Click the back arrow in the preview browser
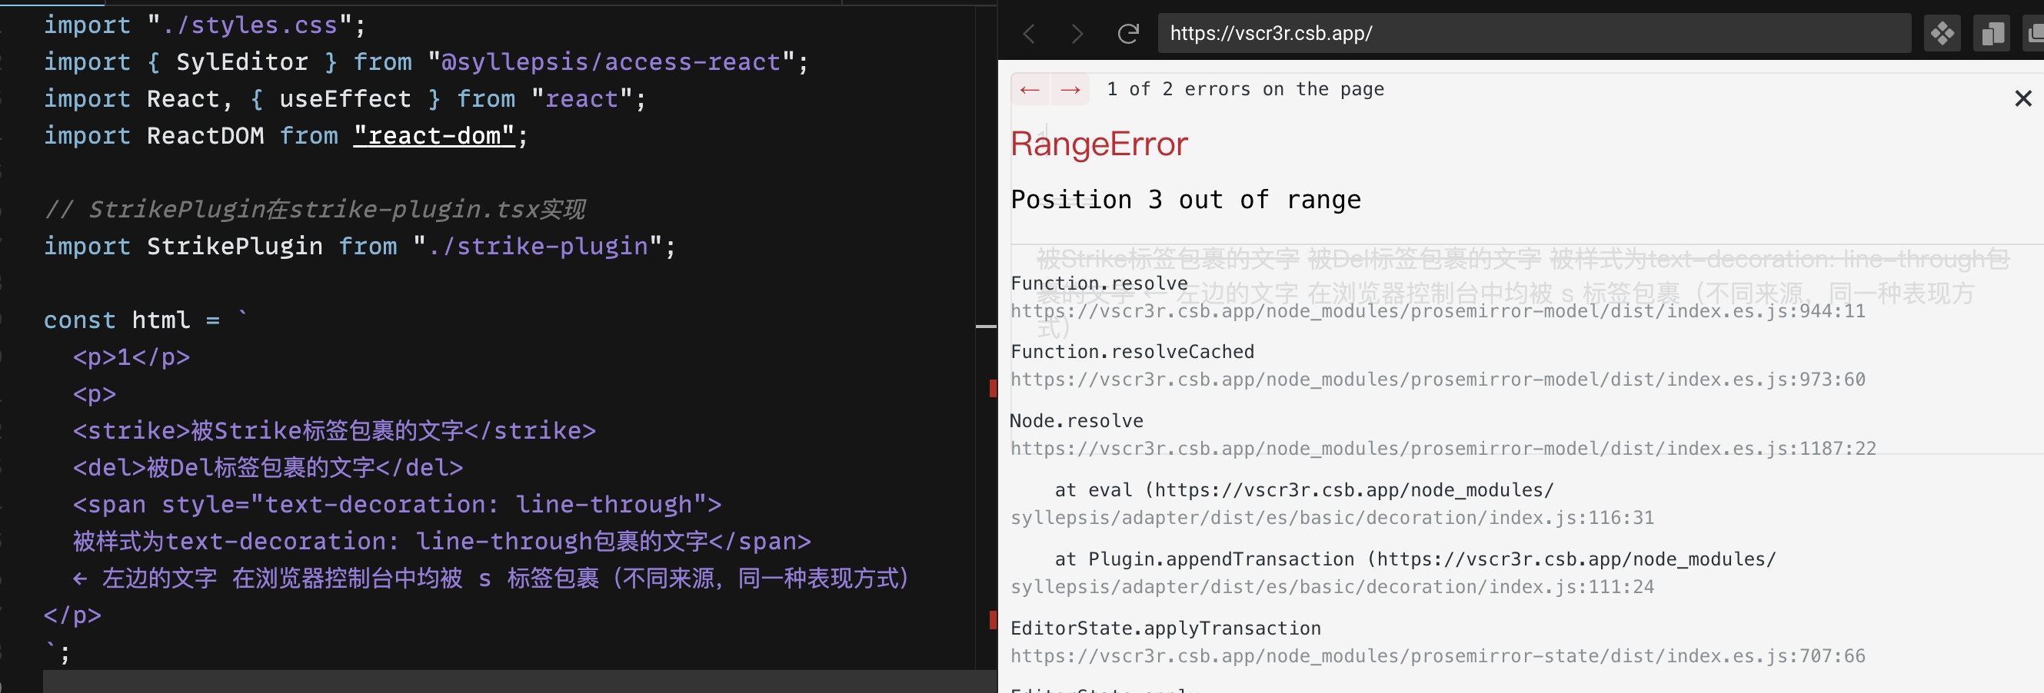The width and height of the screenshot is (2044, 693). tap(1029, 33)
